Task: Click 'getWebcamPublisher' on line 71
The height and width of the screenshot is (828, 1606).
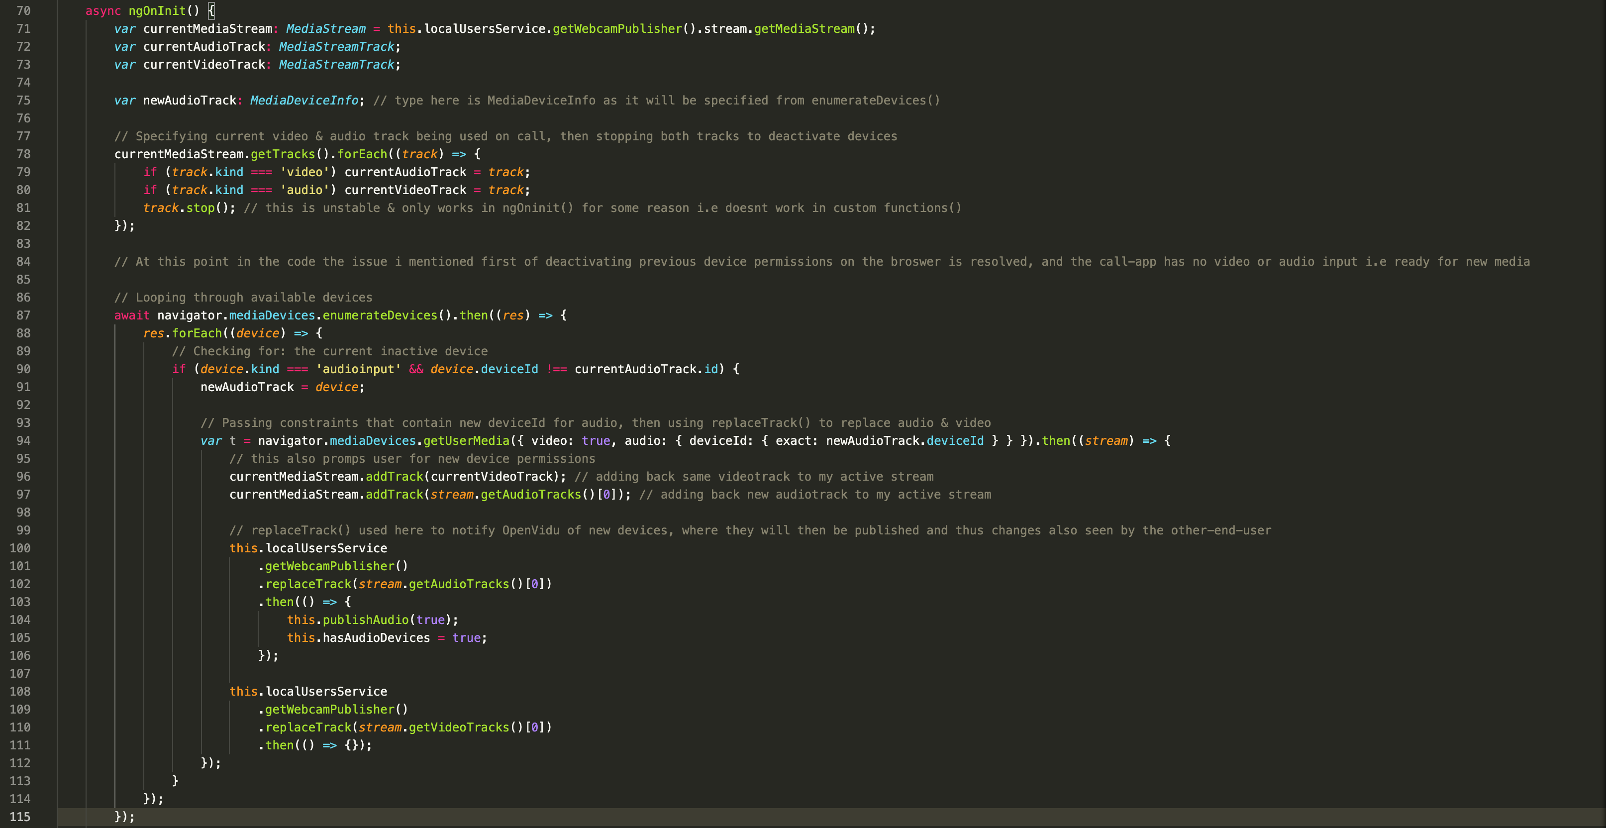Action: click(617, 29)
